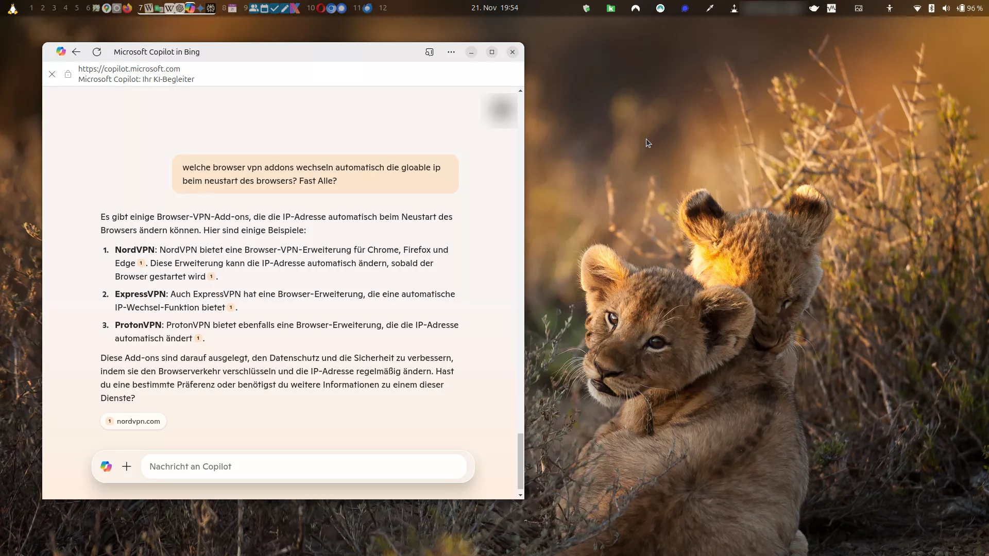
Task: Go back with the arrow icon
Action: pyautogui.click(x=76, y=52)
